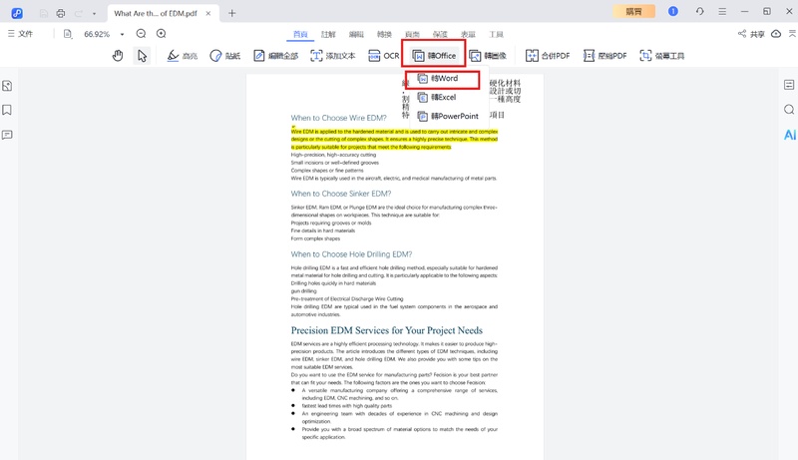Expand the 轉Office conversion dropdown
798x460 pixels.
pos(434,56)
